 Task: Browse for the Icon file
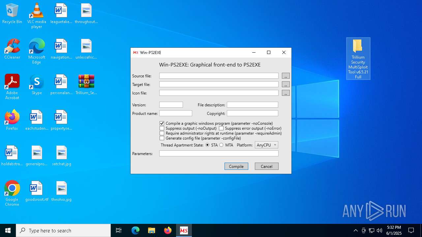click(286, 93)
